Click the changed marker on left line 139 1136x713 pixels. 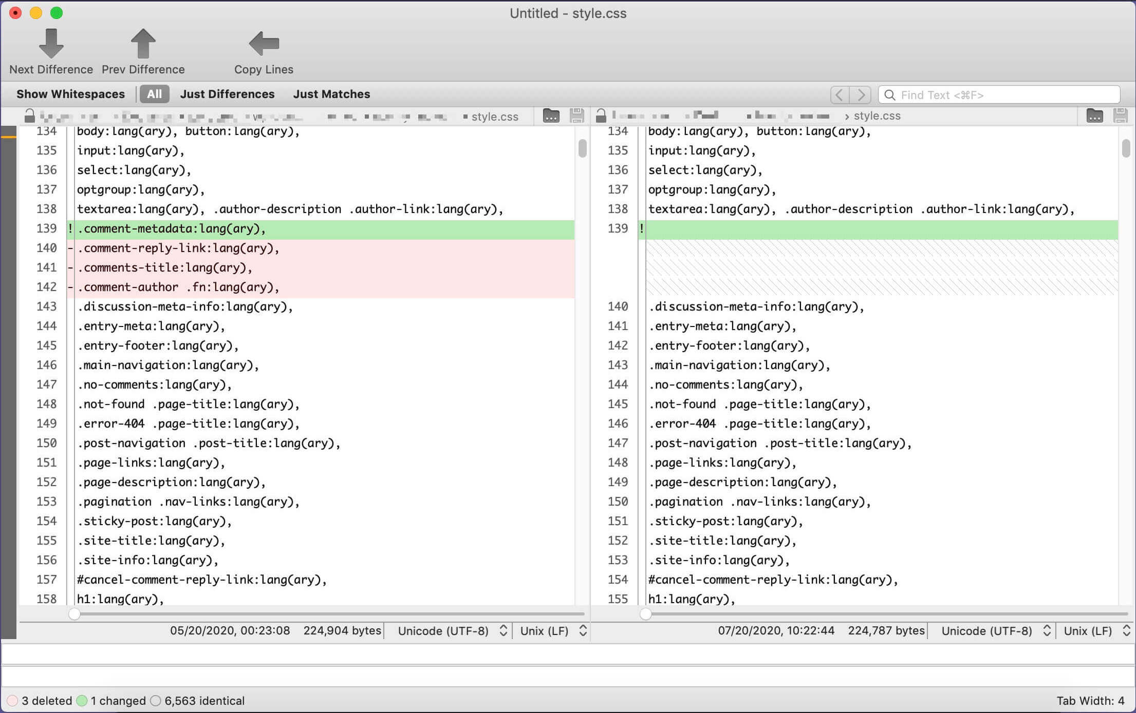70,228
